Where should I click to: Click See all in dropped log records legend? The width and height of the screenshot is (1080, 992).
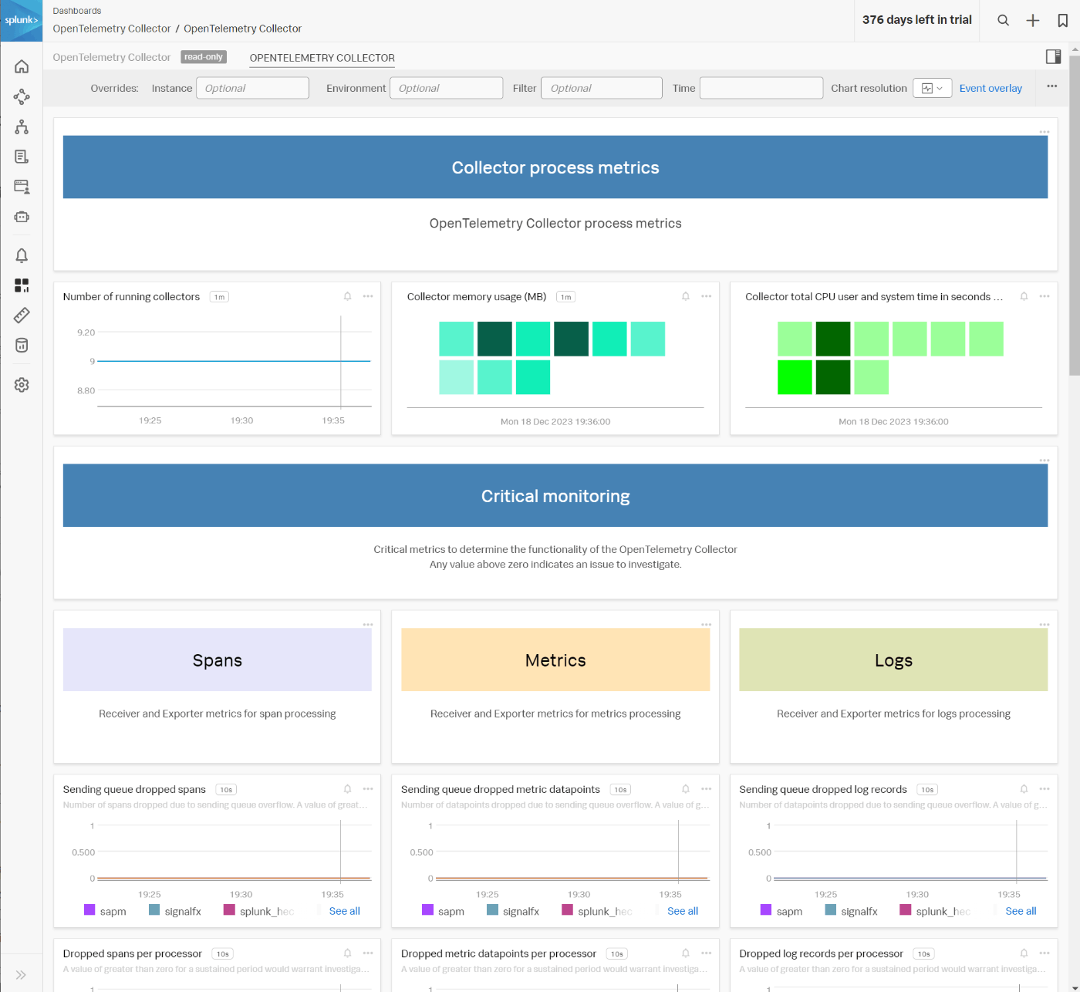point(1021,911)
